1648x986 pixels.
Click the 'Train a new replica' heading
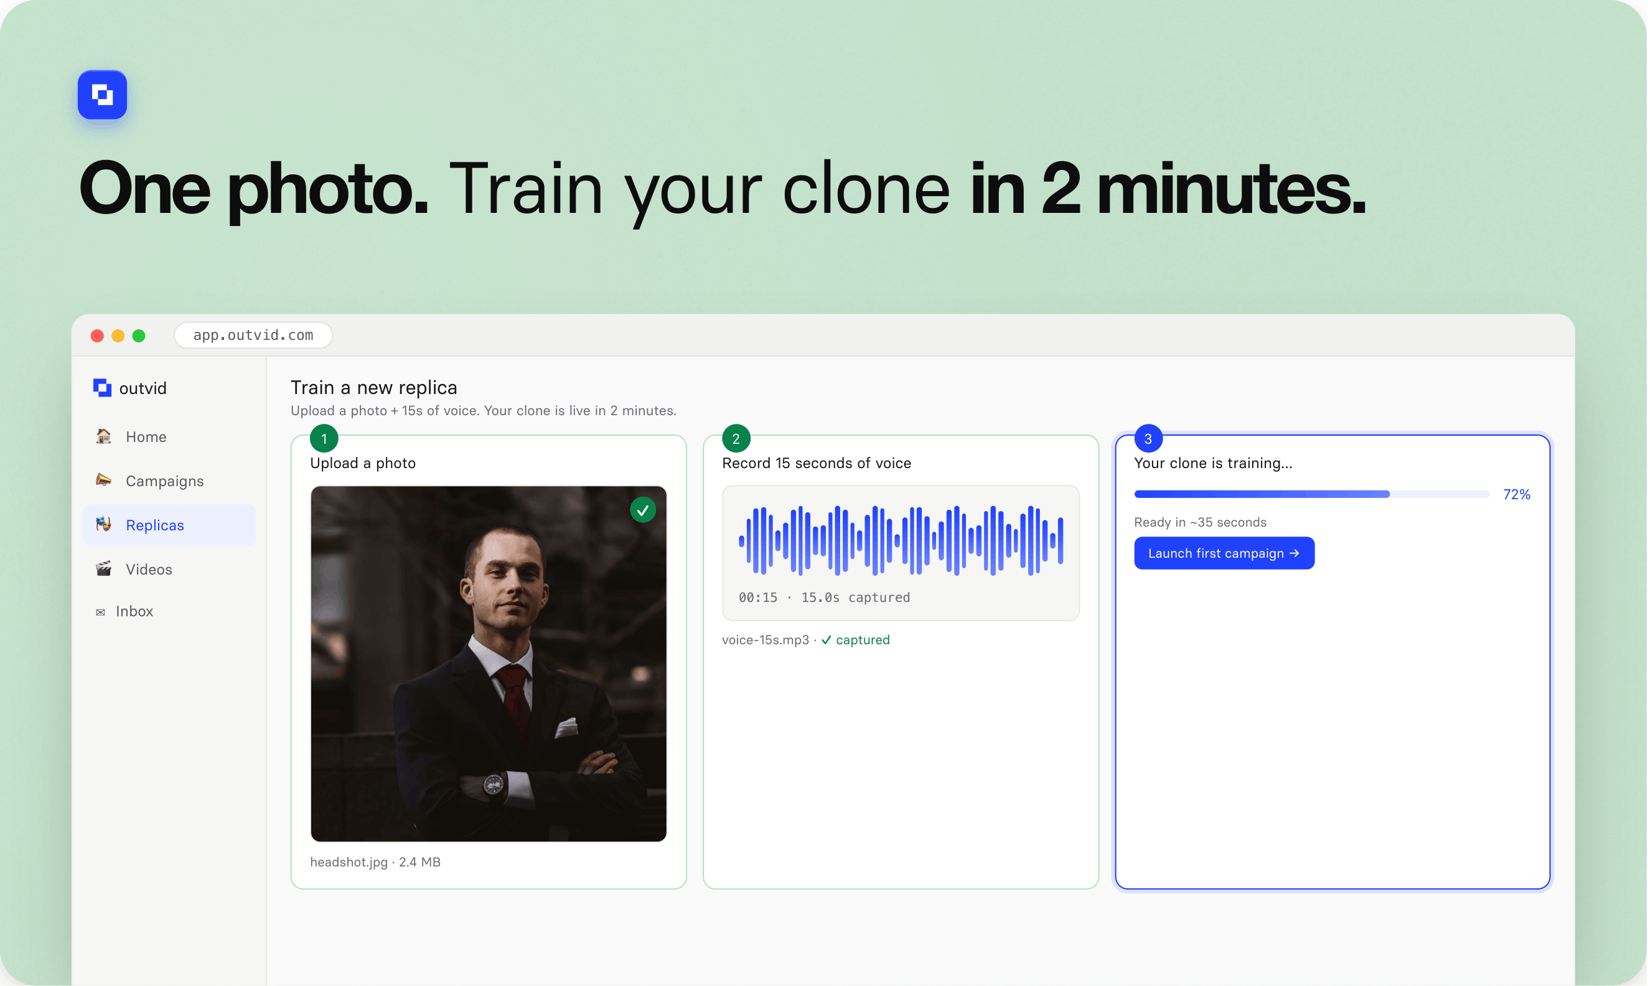(x=374, y=388)
